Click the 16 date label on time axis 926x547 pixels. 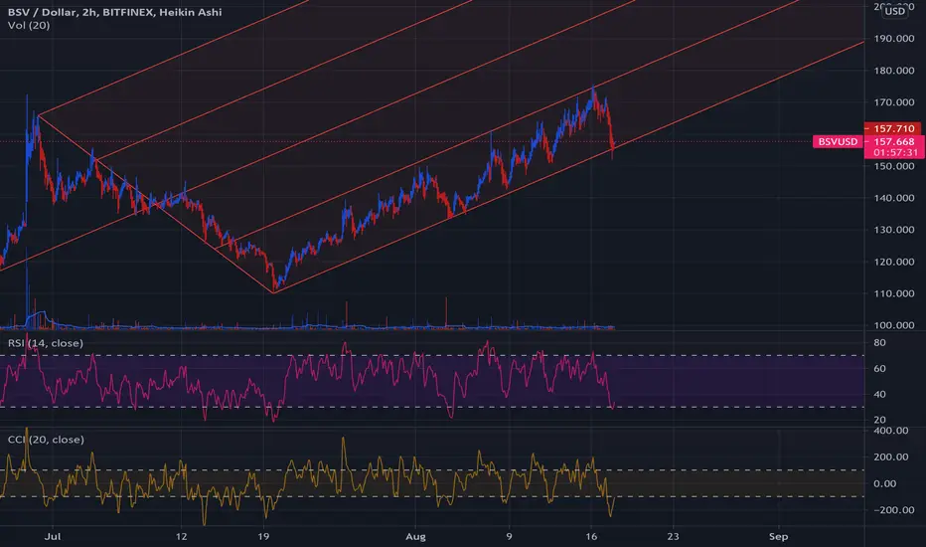point(591,537)
